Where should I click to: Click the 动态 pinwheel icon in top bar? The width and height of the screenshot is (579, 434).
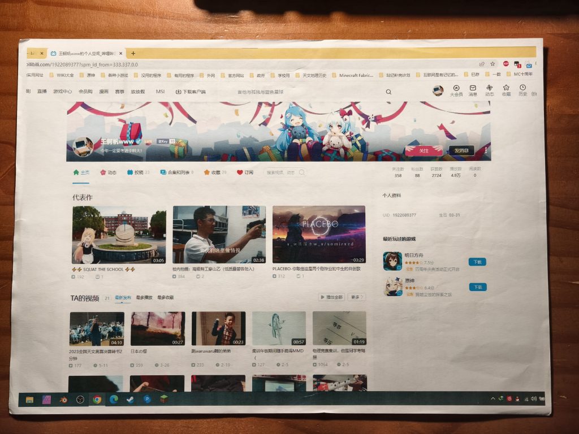490,88
